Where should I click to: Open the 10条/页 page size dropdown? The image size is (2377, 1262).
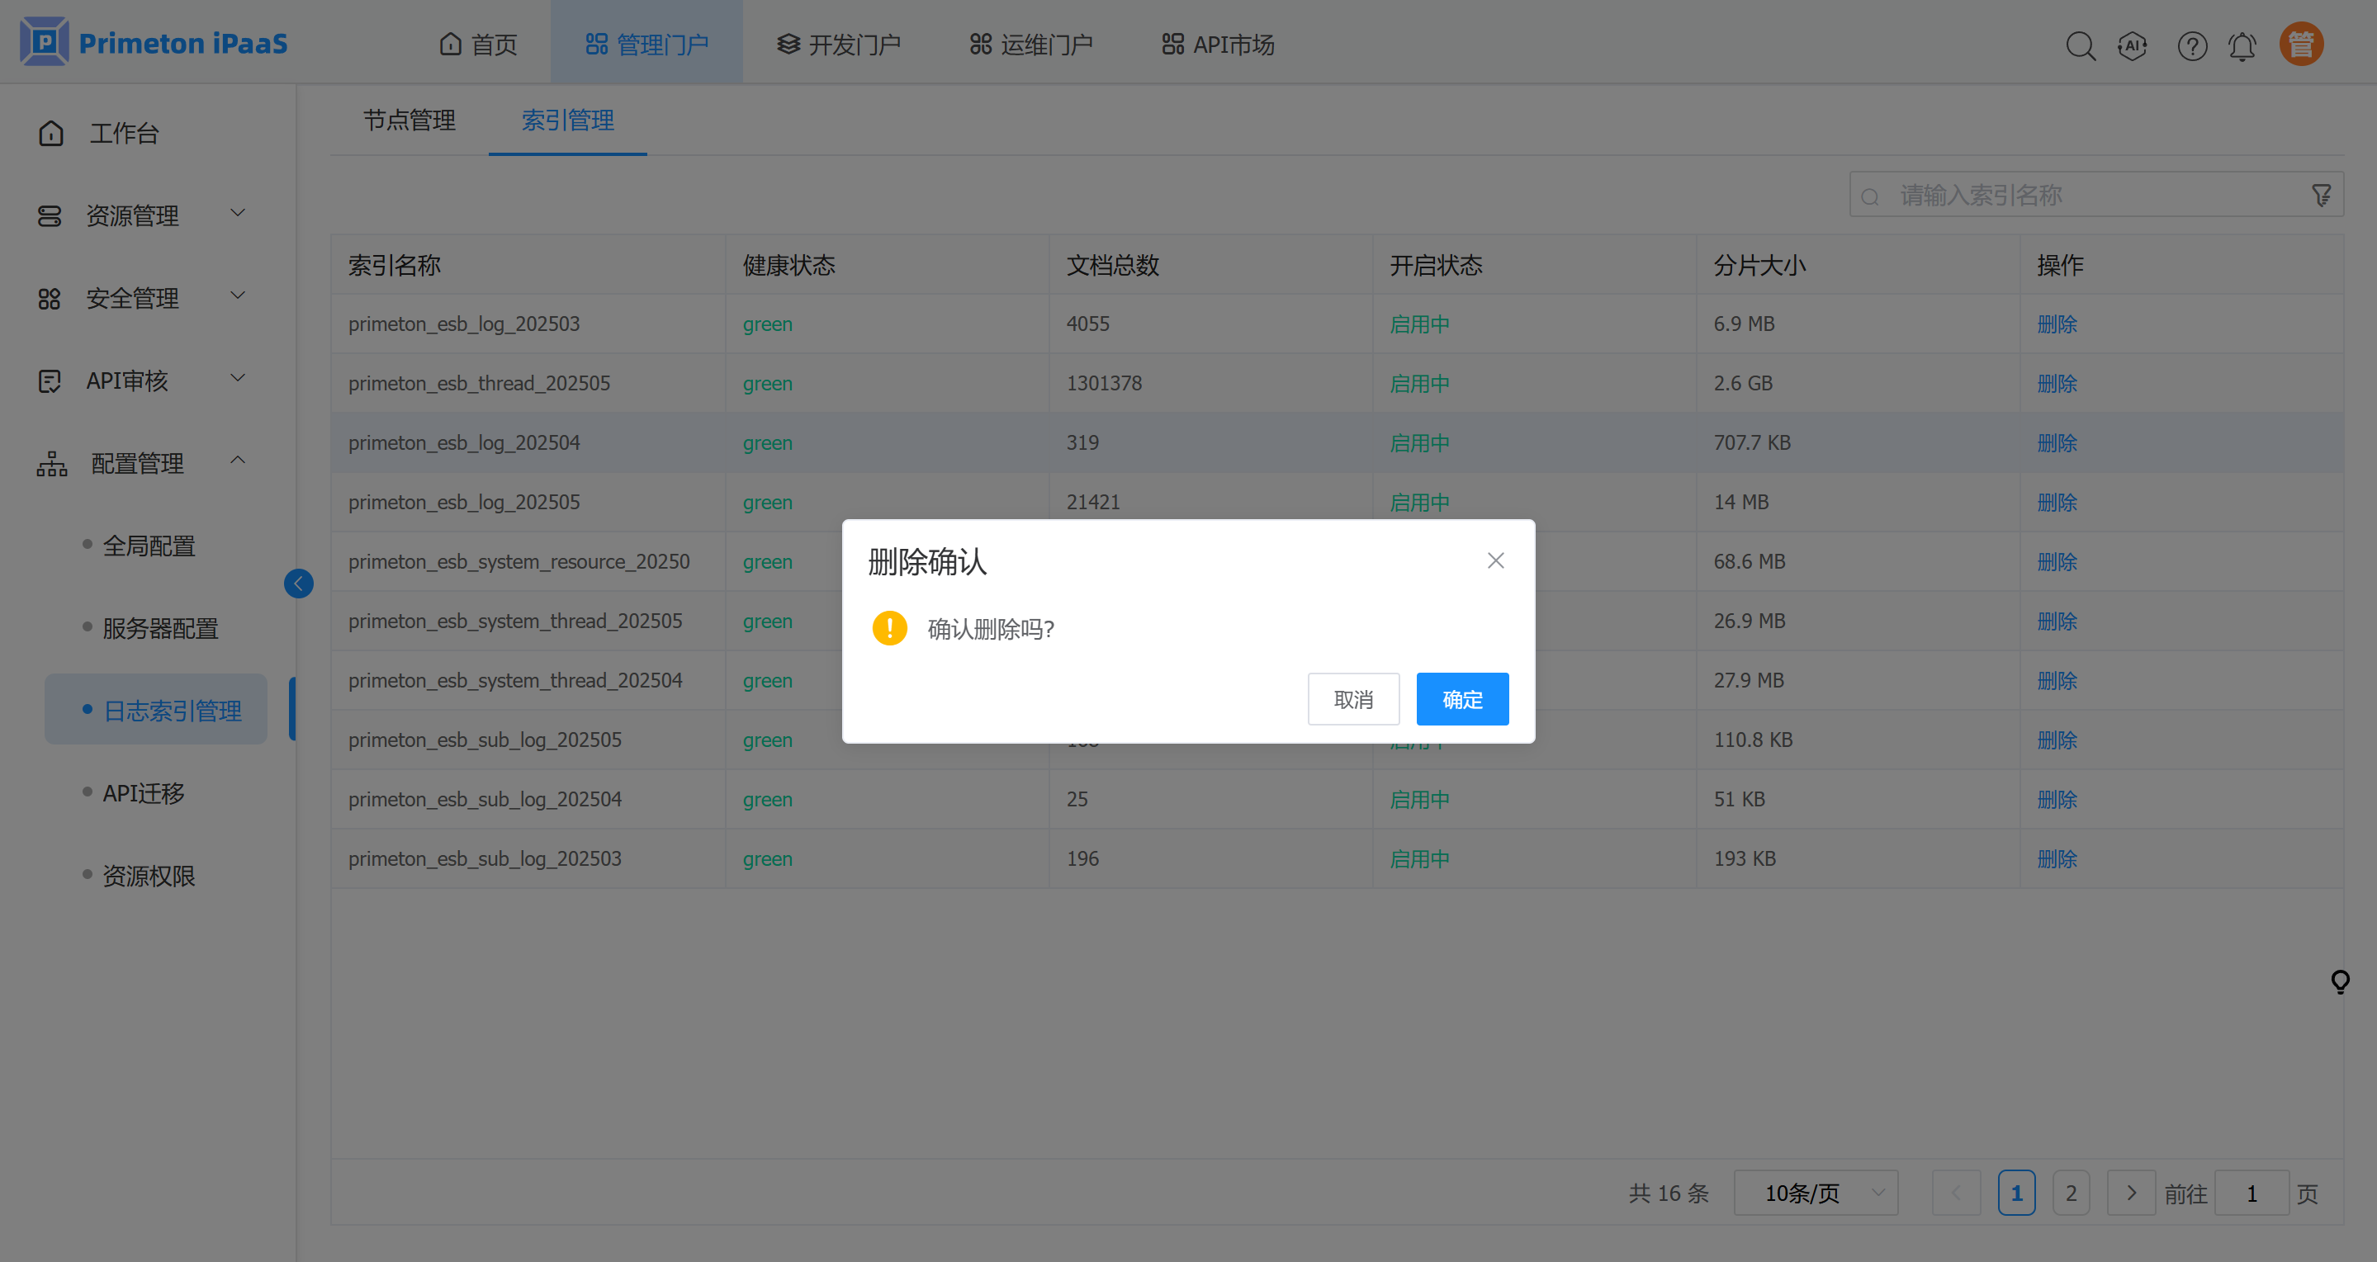pyautogui.click(x=1815, y=1193)
